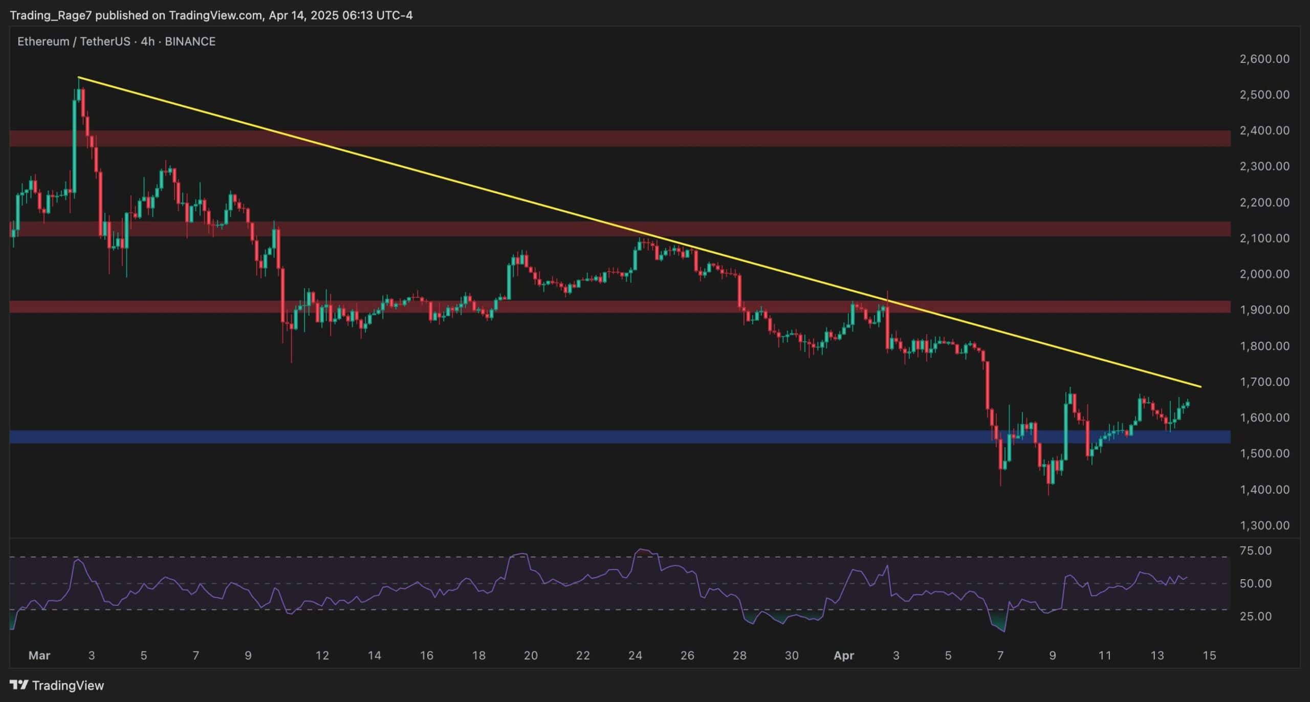
Task: Click the yellow descending trendline
Action: (x=640, y=232)
